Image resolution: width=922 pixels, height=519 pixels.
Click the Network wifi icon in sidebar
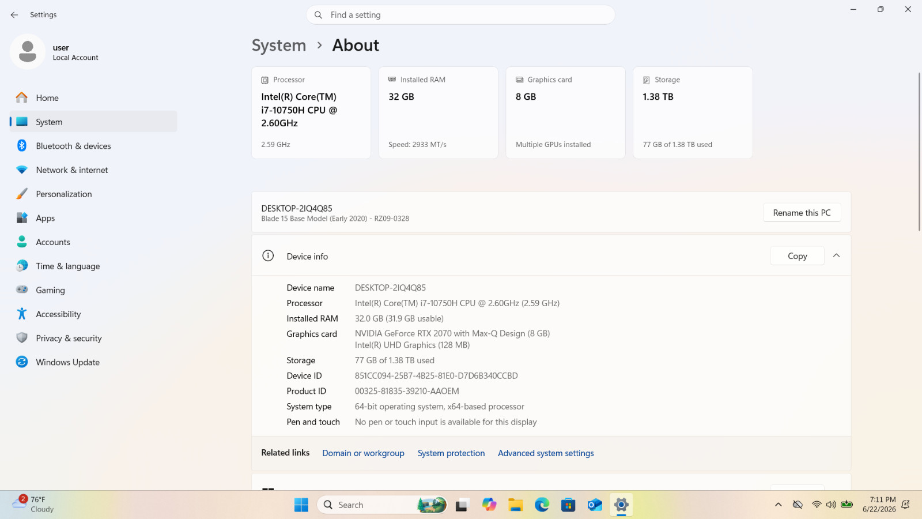coord(22,170)
